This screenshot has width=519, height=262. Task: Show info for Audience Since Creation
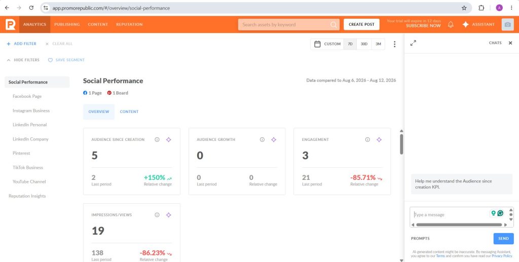[157, 139]
